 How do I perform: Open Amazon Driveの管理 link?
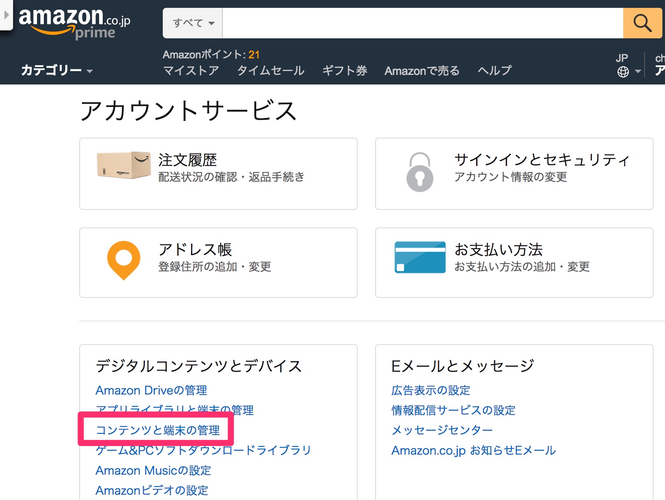click(x=151, y=390)
